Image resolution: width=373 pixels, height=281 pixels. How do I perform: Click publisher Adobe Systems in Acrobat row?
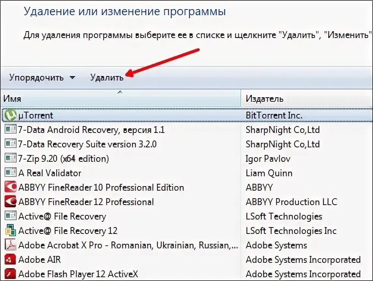[276, 245]
